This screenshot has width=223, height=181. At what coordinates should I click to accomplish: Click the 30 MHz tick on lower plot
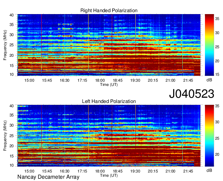pyautogui.click(x=11, y=125)
